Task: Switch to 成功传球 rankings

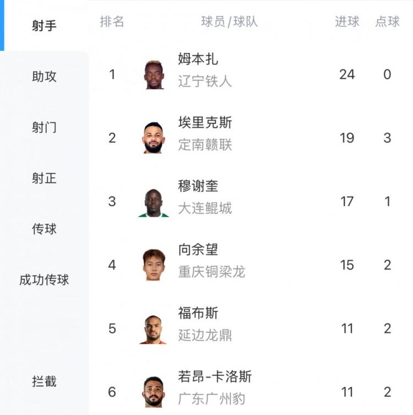Action: click(x=44, y=280)
